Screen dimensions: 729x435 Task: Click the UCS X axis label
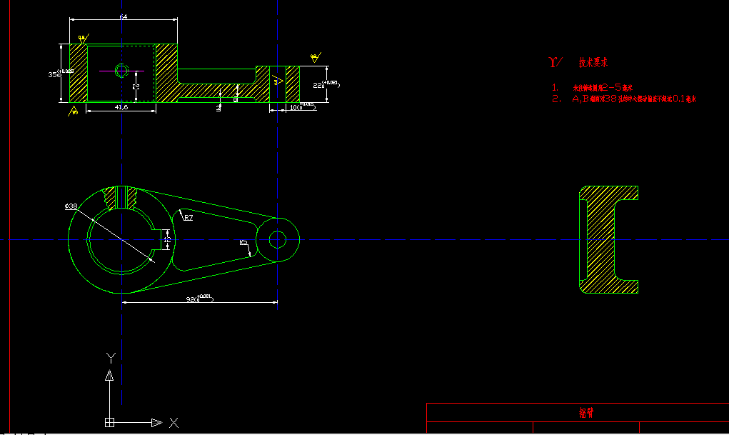(174, 422)
